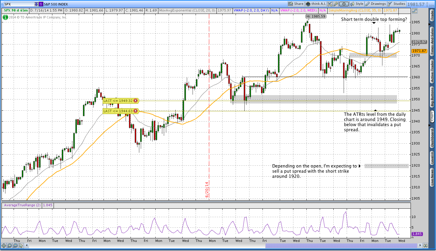Open the Live News side tab

pyautogui.click(x=432, y=178)
